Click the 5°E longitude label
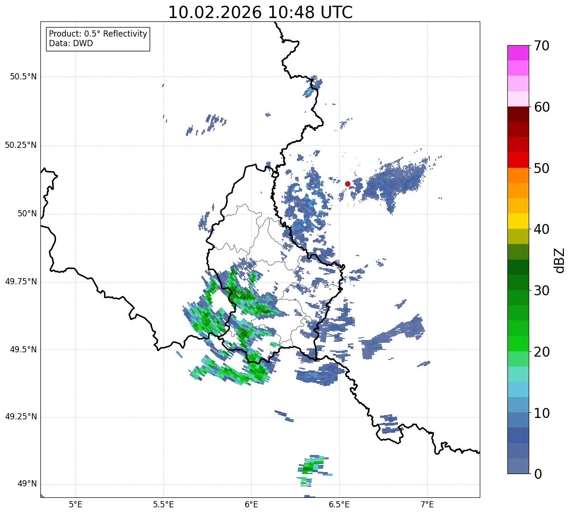The width and height of the screenshot is (571, 514). click(76, 504)
